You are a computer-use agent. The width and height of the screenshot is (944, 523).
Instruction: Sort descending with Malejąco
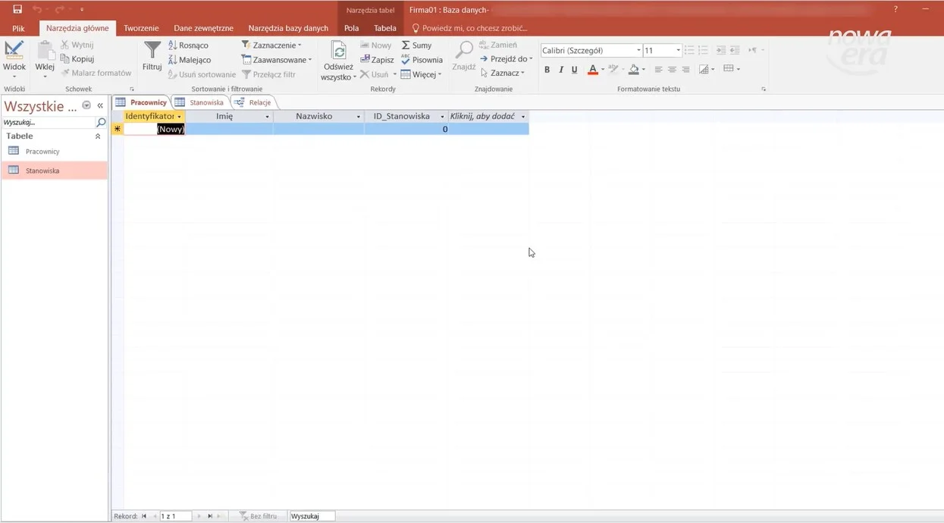point(190,60)
